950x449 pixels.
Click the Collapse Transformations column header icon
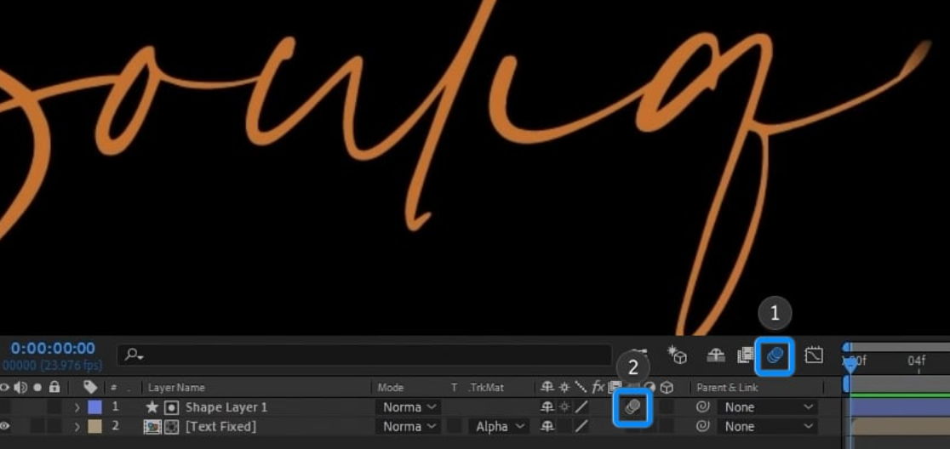click(x=564, y=387)
